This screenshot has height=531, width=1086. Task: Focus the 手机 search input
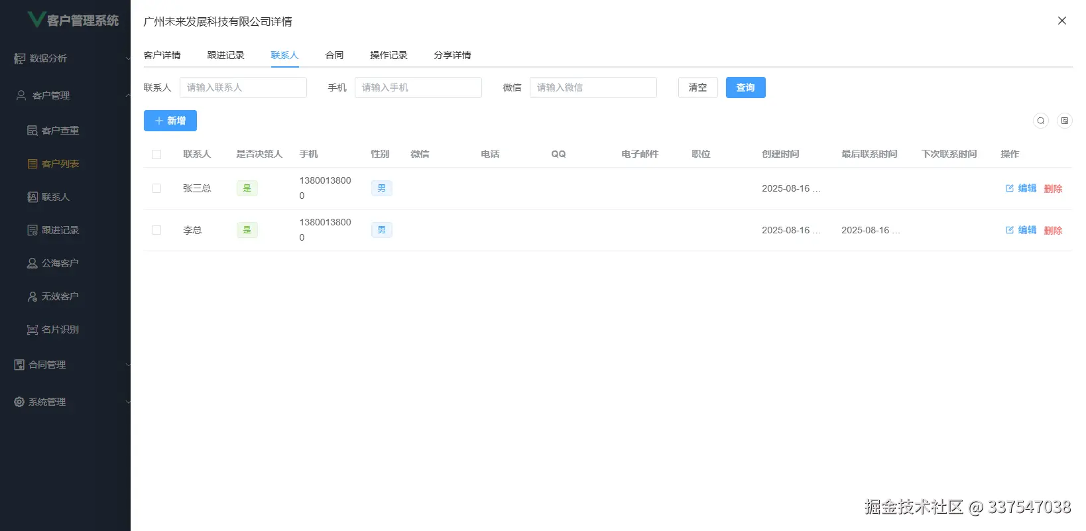(418, 88)
